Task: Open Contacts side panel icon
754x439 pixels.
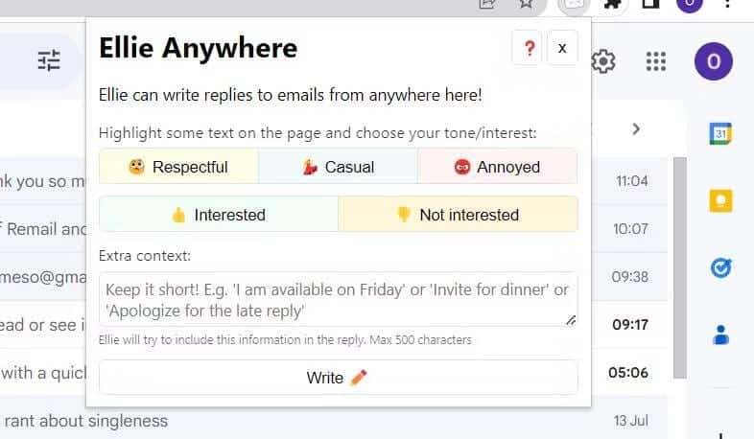Action: [720, 335]
